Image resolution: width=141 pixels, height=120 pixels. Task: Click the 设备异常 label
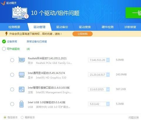[12, 41]
